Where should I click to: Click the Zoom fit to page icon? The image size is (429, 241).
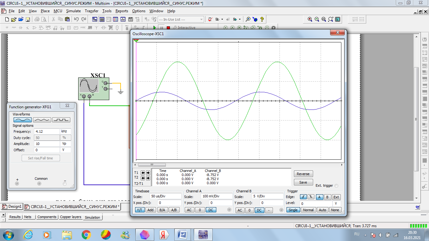[x=331, y=19]
